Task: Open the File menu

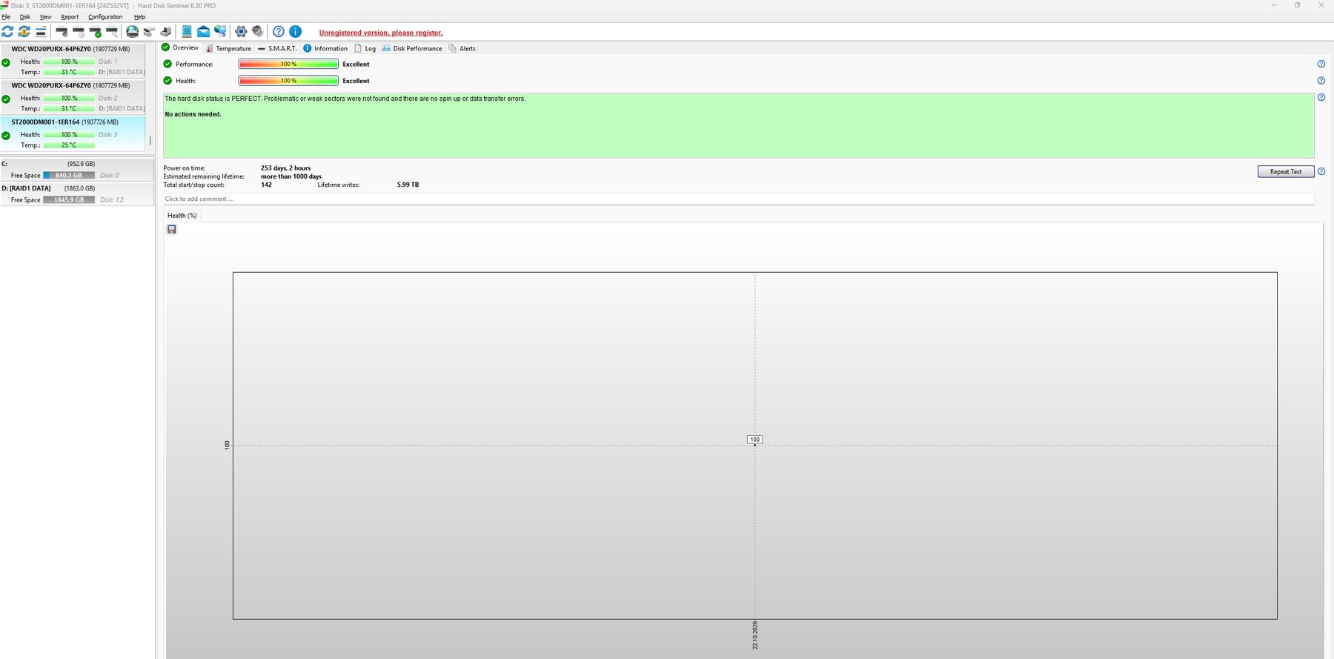Action: (x=6, y=17)
